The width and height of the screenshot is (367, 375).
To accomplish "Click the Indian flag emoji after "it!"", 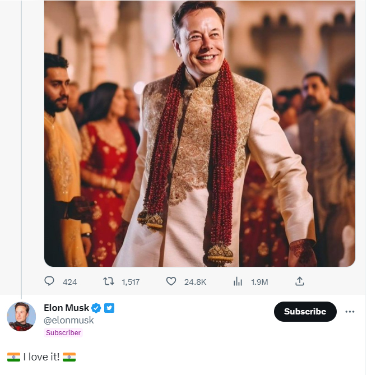I will point(69,357).
